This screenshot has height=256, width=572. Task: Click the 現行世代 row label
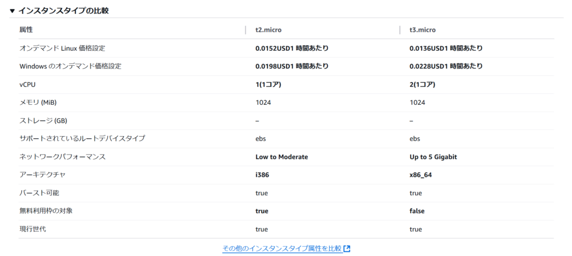(33, 229)
